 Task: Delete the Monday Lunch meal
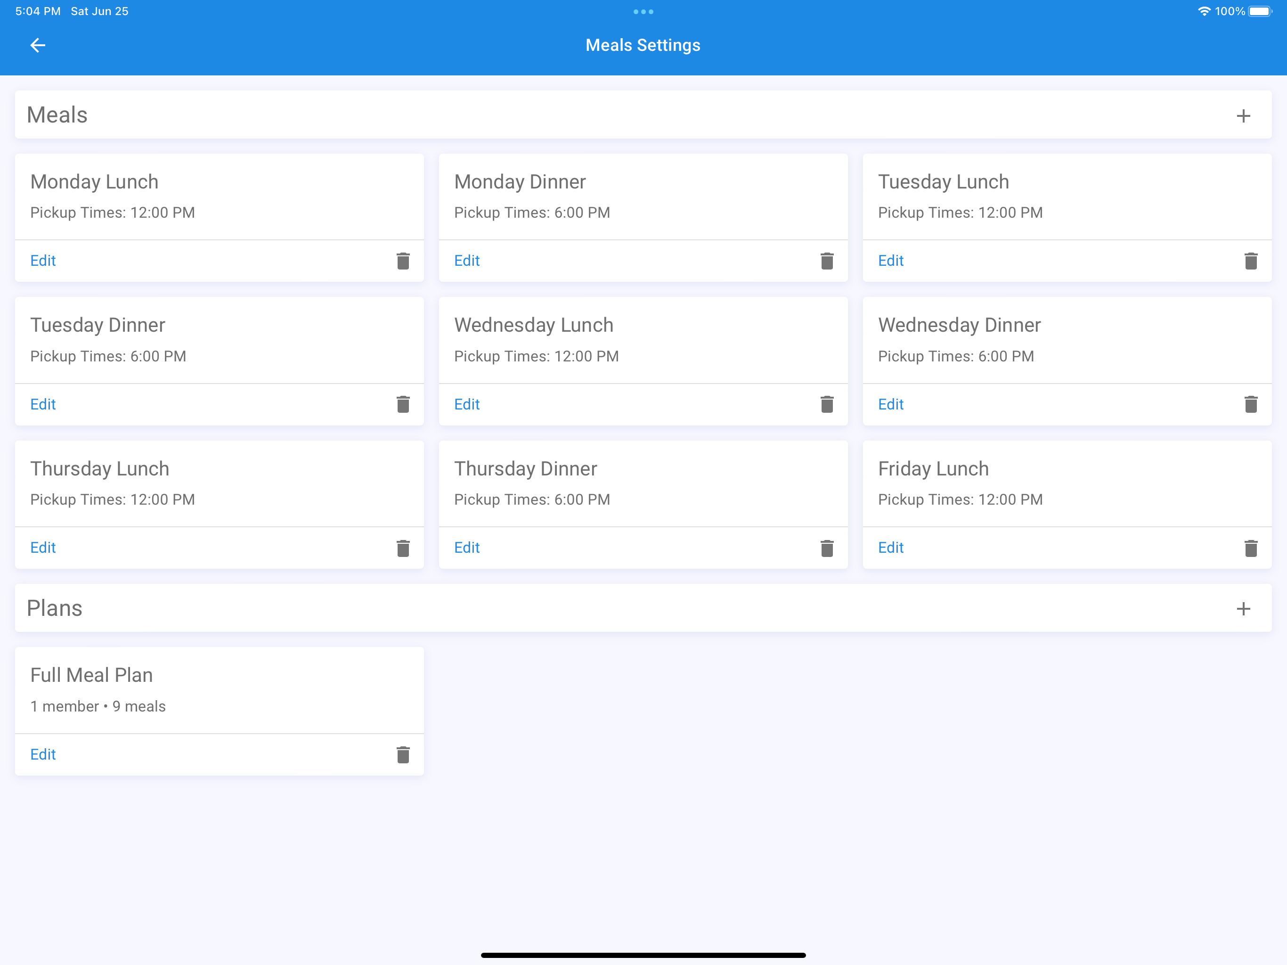403,262
